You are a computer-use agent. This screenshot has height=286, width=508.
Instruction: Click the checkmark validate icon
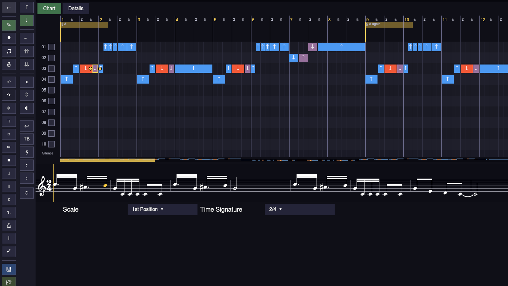(9, 251)
